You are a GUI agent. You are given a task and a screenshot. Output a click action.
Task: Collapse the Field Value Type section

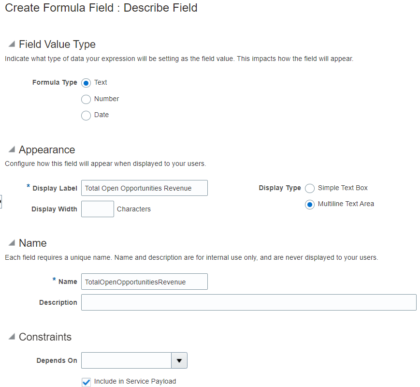[x=11, y=44]
